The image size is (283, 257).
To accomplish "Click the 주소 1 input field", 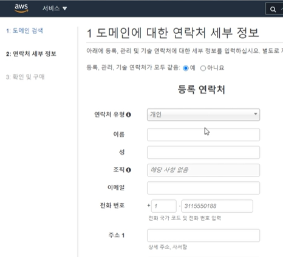I will point(203,235).
